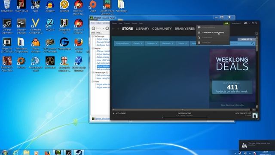Select the Stronghold HD desktop shortcut
The height and width of the screenshot is (155, 275).
64,26
